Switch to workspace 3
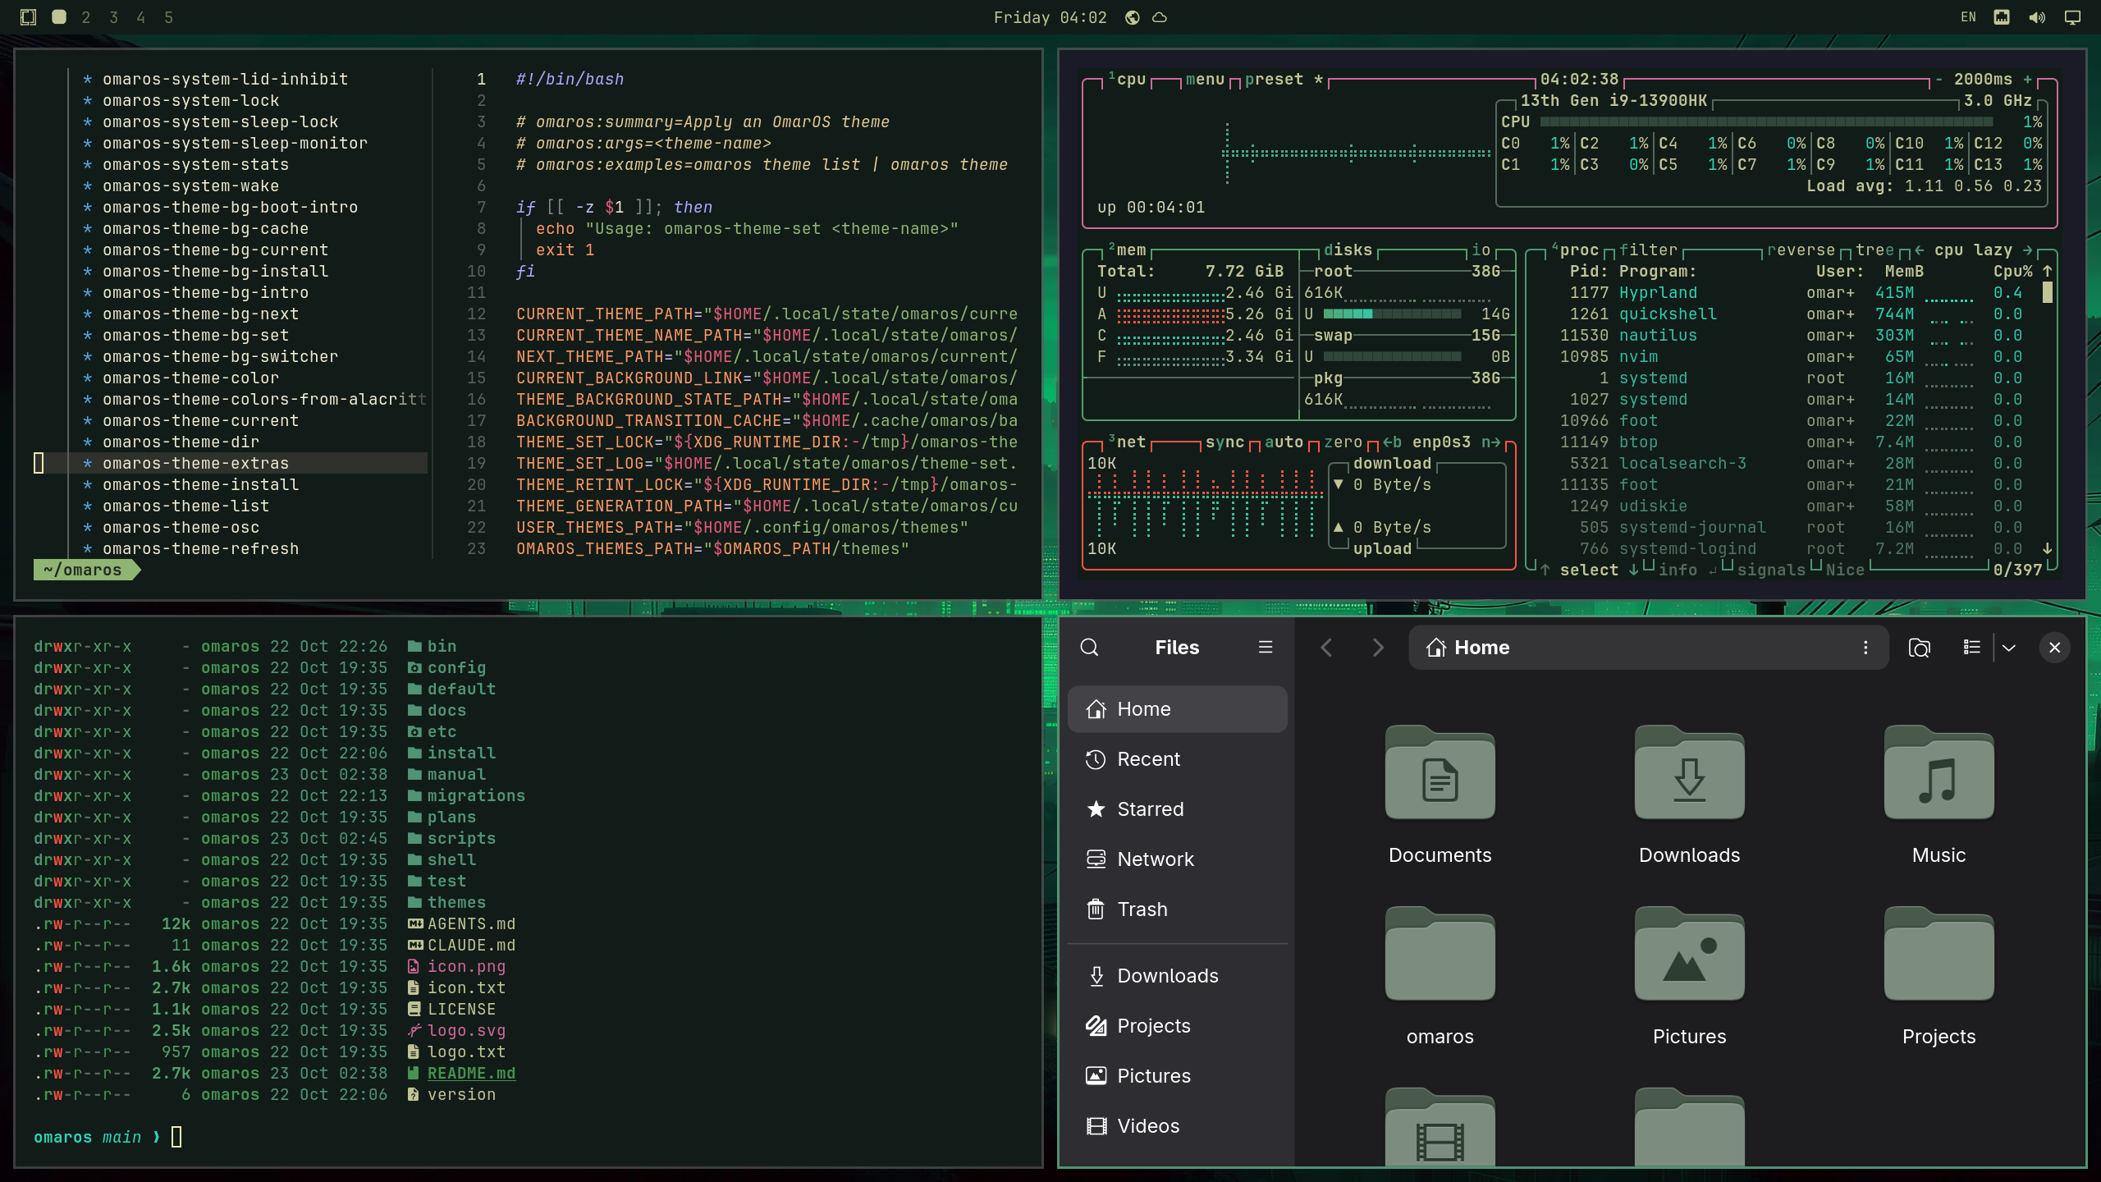Viewport: 2101px width, 1182px height. point(113,17)
